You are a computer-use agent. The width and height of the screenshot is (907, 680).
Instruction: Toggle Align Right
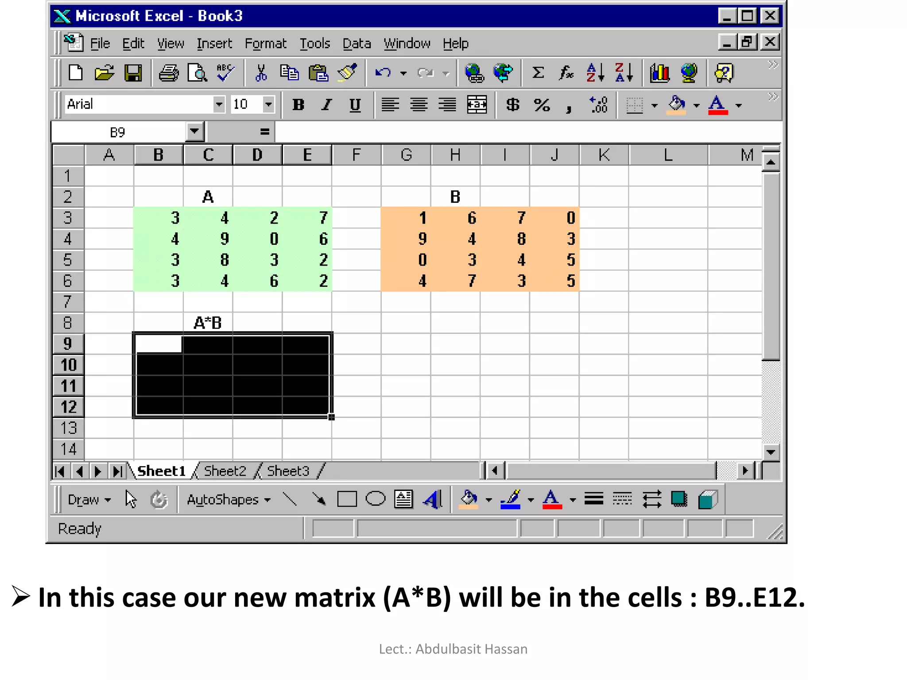click(447, 105)
